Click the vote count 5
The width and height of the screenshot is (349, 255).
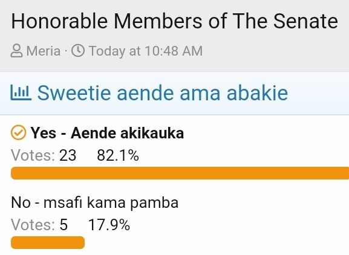(x=64, y=225)
